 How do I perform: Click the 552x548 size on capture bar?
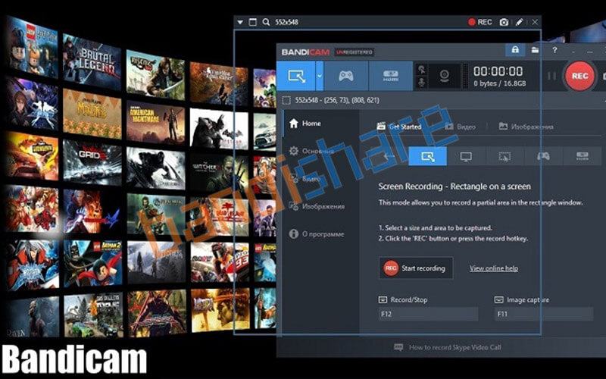[x=286, y=22]
